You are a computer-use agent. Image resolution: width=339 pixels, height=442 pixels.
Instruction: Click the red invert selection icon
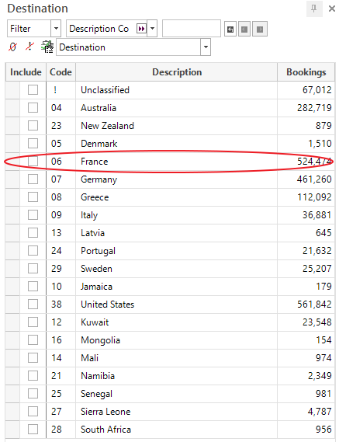pos(29,47)
